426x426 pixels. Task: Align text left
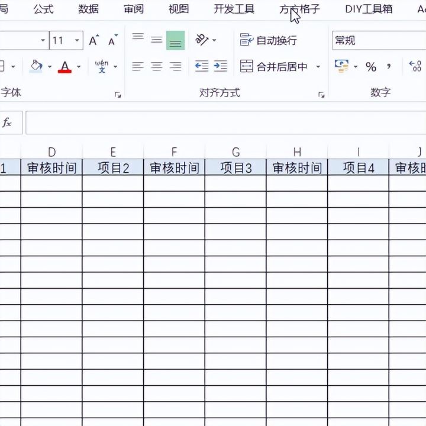(138, 66)
